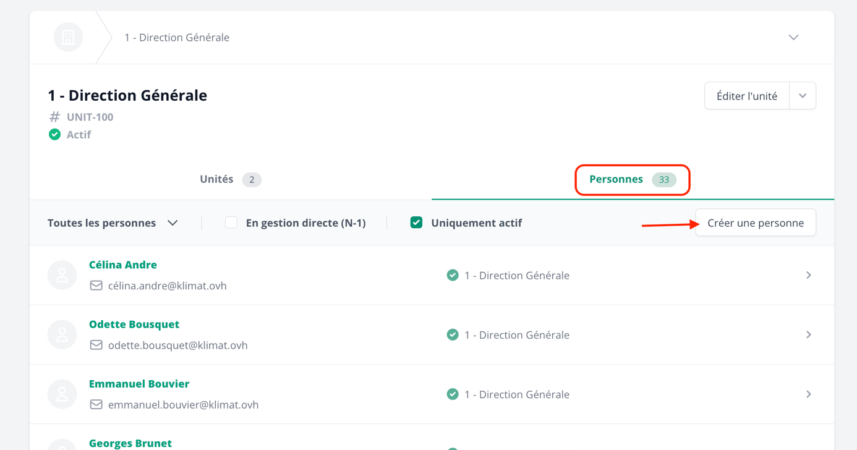Click the UNIT-100 hash icon
Viewport: 857px width, 450px height.
click(x=55, y=117)
